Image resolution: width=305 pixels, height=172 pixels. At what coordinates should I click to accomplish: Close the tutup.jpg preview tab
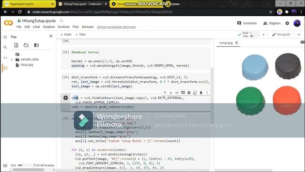[x=236, y=43]
